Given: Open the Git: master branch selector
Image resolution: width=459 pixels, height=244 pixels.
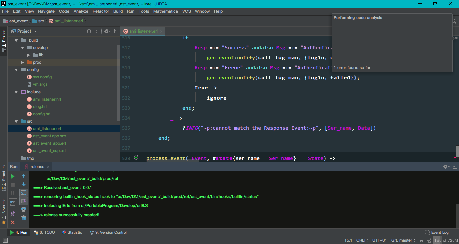Looking at the screenshot, I should (x=403, y=240).
